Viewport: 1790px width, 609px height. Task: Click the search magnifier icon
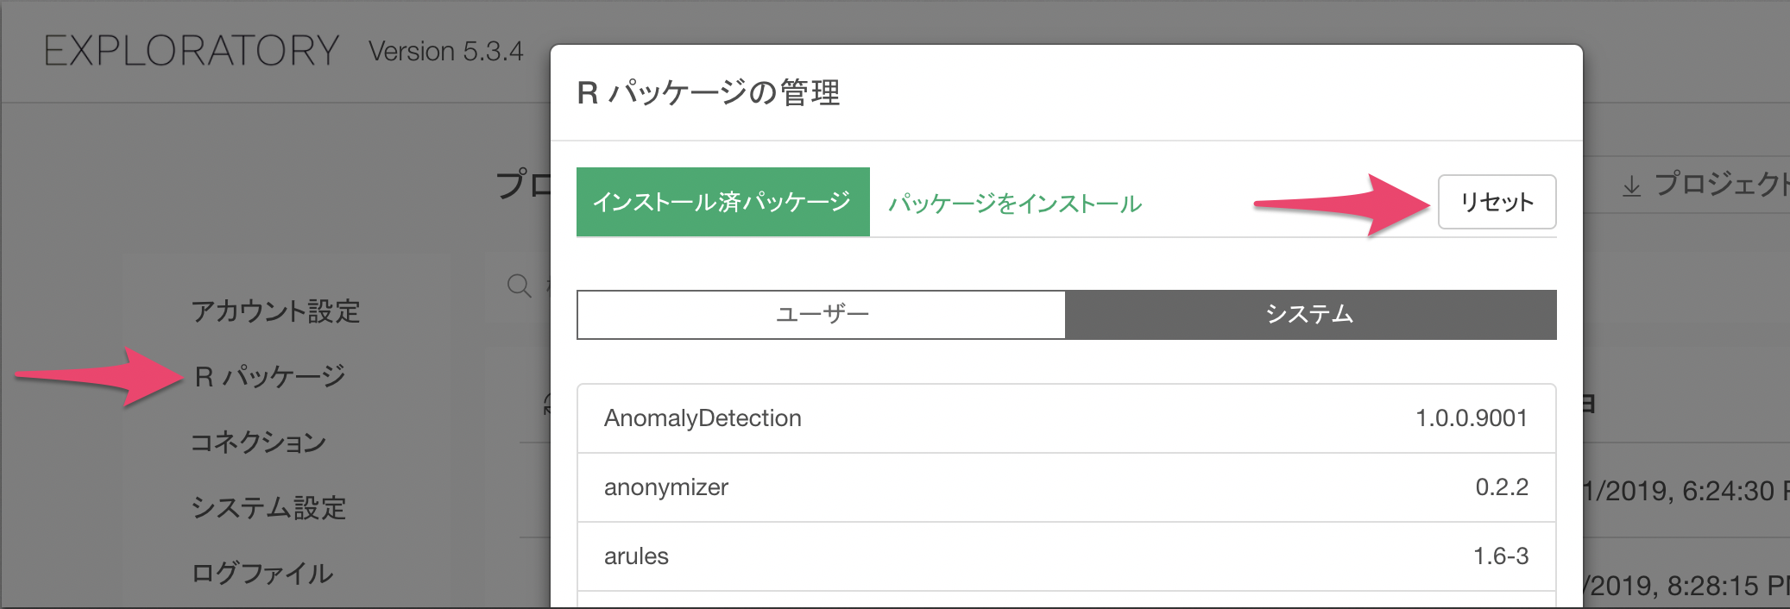(519, 286)
